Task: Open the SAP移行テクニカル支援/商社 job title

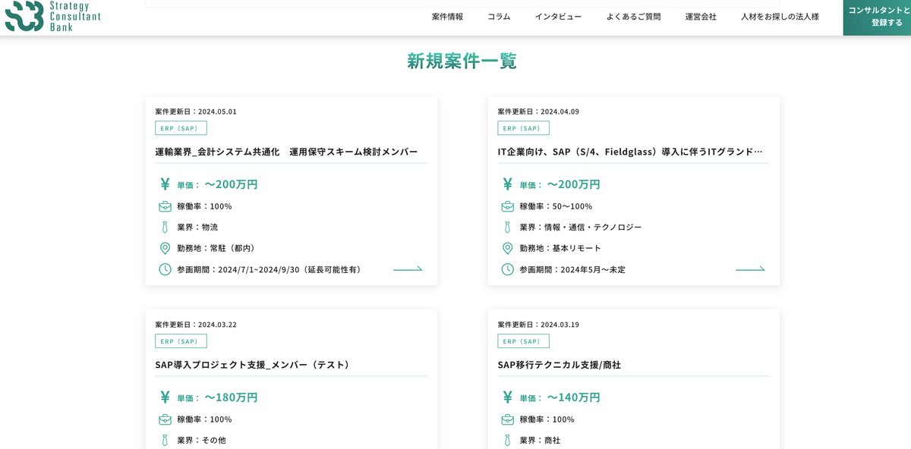Action: [559, 365]
